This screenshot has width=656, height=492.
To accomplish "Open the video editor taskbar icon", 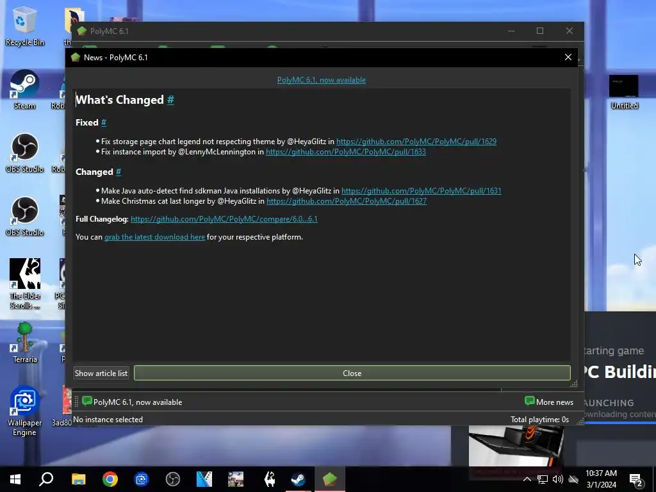I will pos(204,479).
